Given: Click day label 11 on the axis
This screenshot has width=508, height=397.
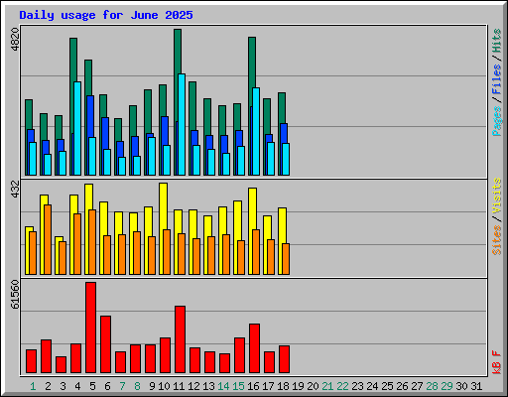Looking at the screenshot, I should 179,386.
